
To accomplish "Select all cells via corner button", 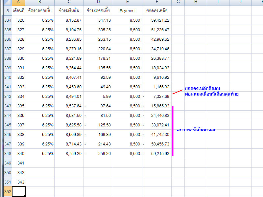I will click(8, 3).
